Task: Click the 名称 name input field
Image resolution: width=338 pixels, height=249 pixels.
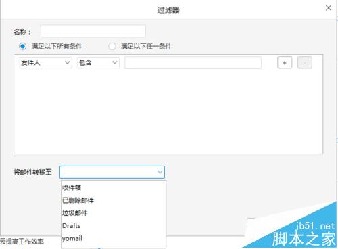Action: 93,31
